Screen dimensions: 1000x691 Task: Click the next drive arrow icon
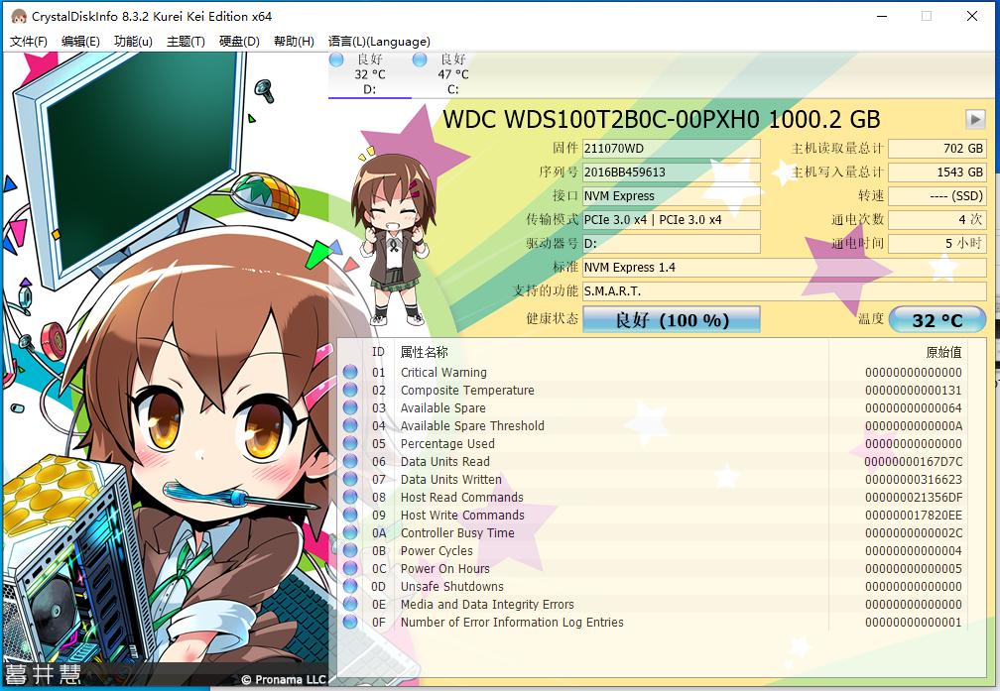click(x=974, y=119)
